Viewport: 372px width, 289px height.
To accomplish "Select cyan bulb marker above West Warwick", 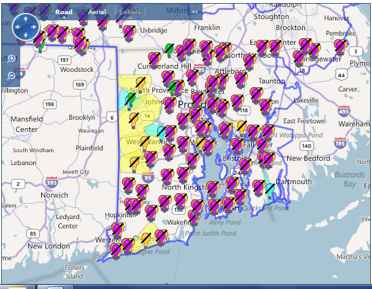I will (x=161, y=133).
